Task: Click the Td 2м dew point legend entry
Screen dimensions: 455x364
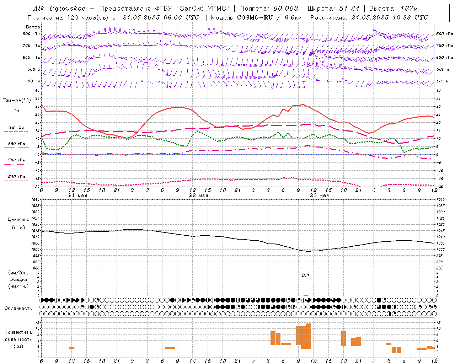Action: coord(16,127)
